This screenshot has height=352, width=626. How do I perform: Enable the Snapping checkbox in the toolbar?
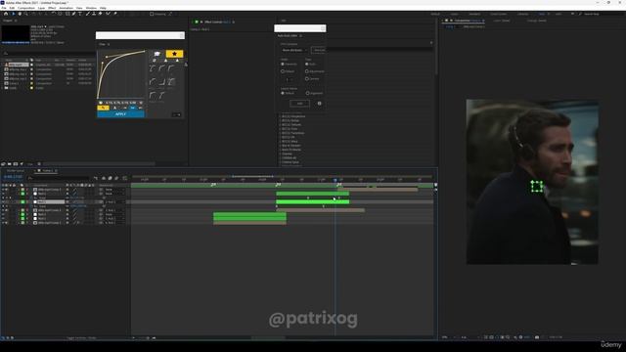click(x=152, y=14)
